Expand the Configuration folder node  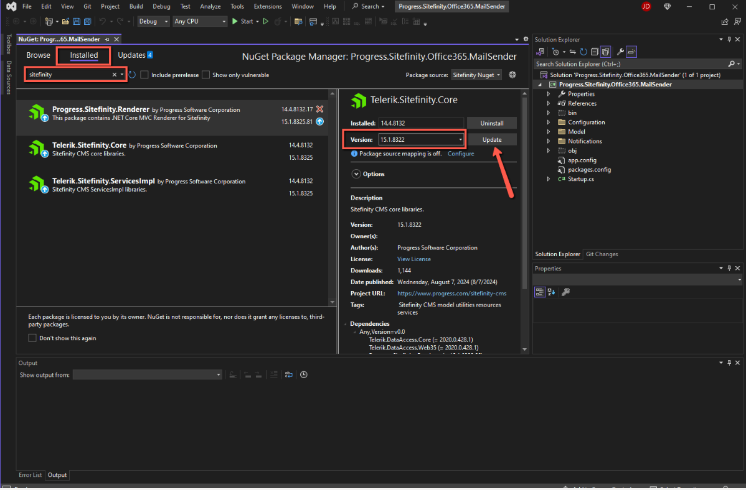click(549, 122)
